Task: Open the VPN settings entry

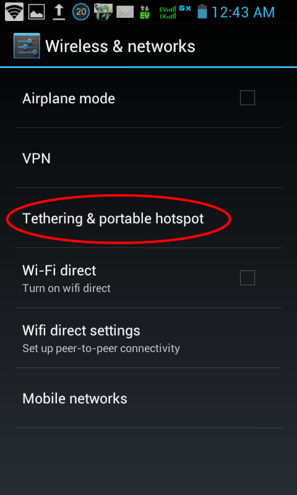Action: tap(148, 158)
